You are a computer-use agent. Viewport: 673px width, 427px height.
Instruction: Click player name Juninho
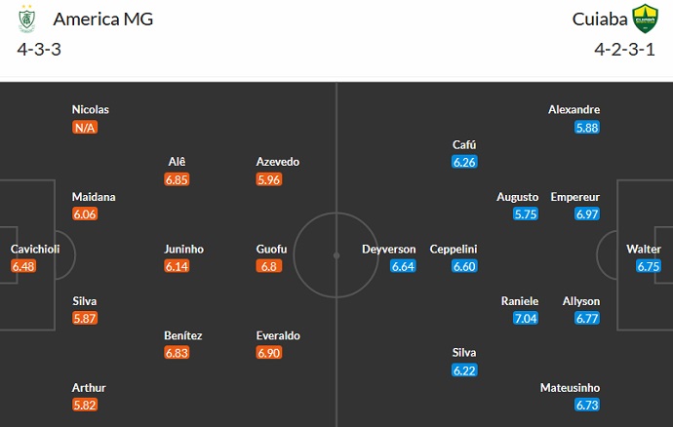[183, 249]
